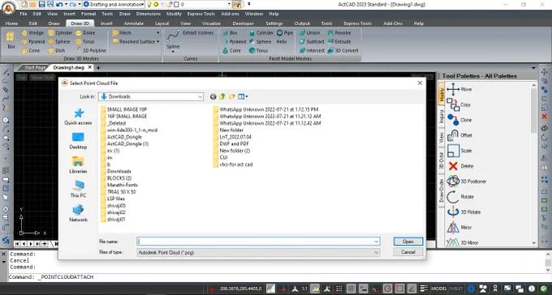The image size is (552, 295).
Task: Expand the Look in Downloads dropdown
Action: (x=200, y=96)
